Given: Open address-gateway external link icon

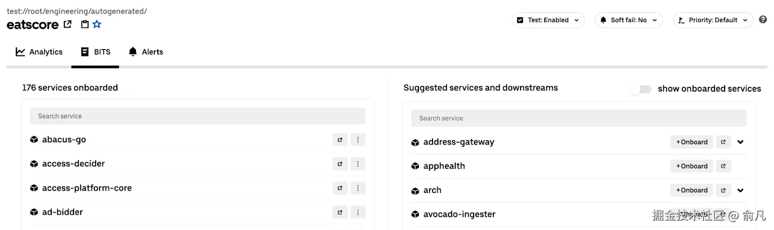Looking at the screenshot, I should pos(723,142).
